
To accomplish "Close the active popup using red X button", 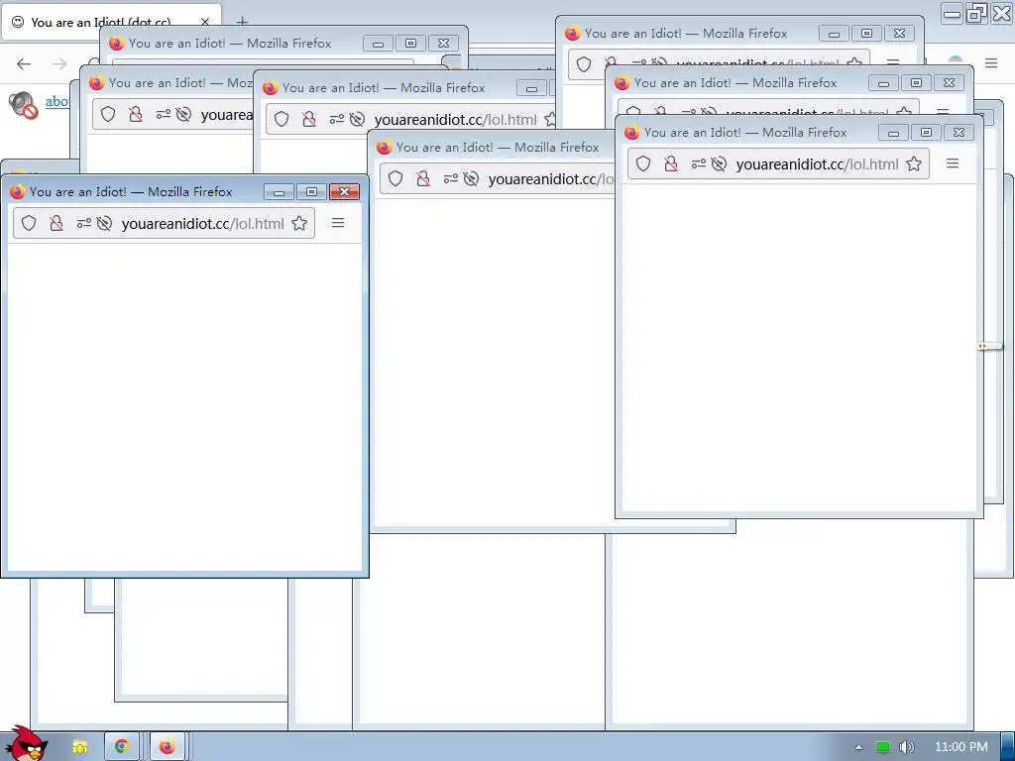I will pos(344,191).
